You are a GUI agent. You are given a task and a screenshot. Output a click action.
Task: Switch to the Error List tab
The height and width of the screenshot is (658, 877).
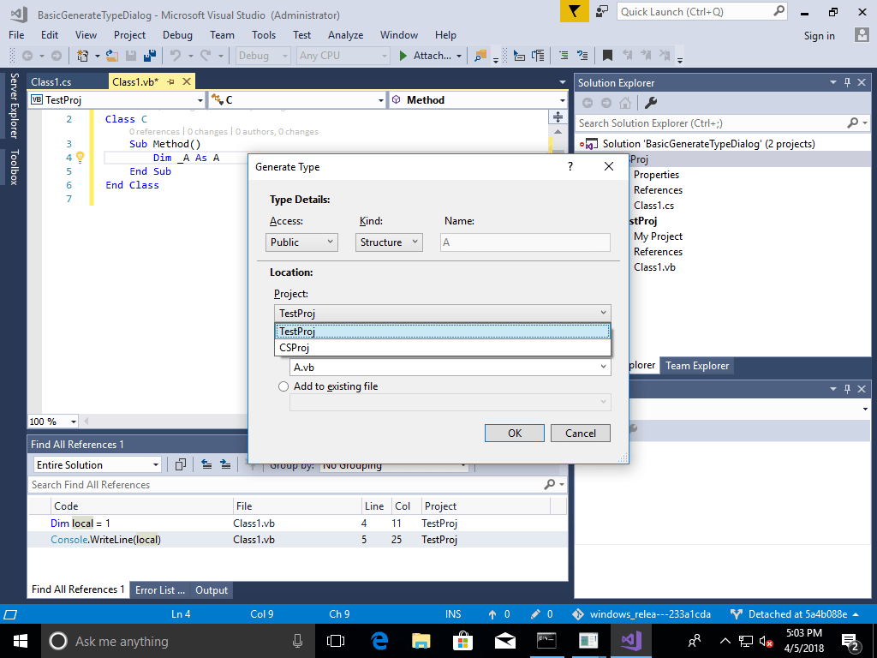159,589
